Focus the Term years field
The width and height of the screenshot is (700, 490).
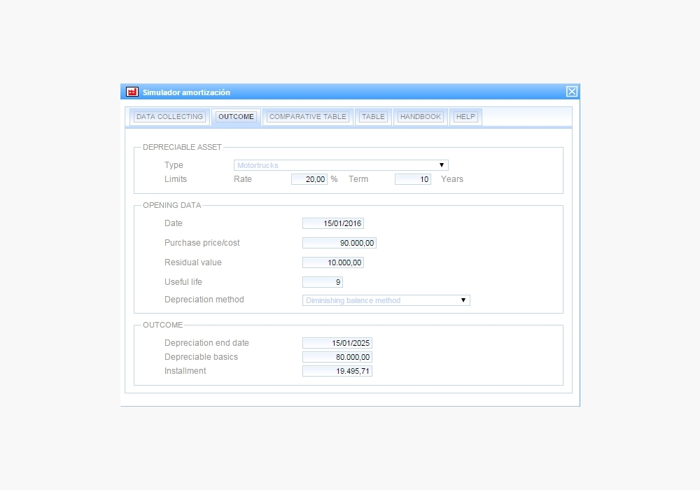412,179
